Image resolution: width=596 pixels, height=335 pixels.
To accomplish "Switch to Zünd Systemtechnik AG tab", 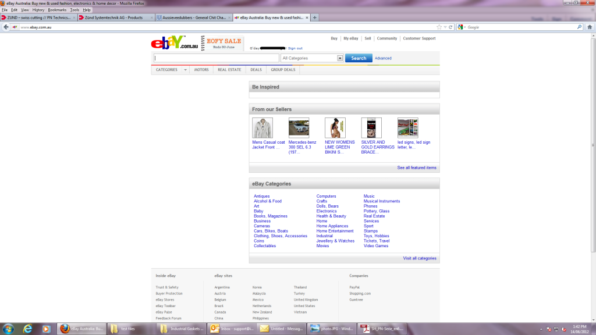I will (116, 17).
